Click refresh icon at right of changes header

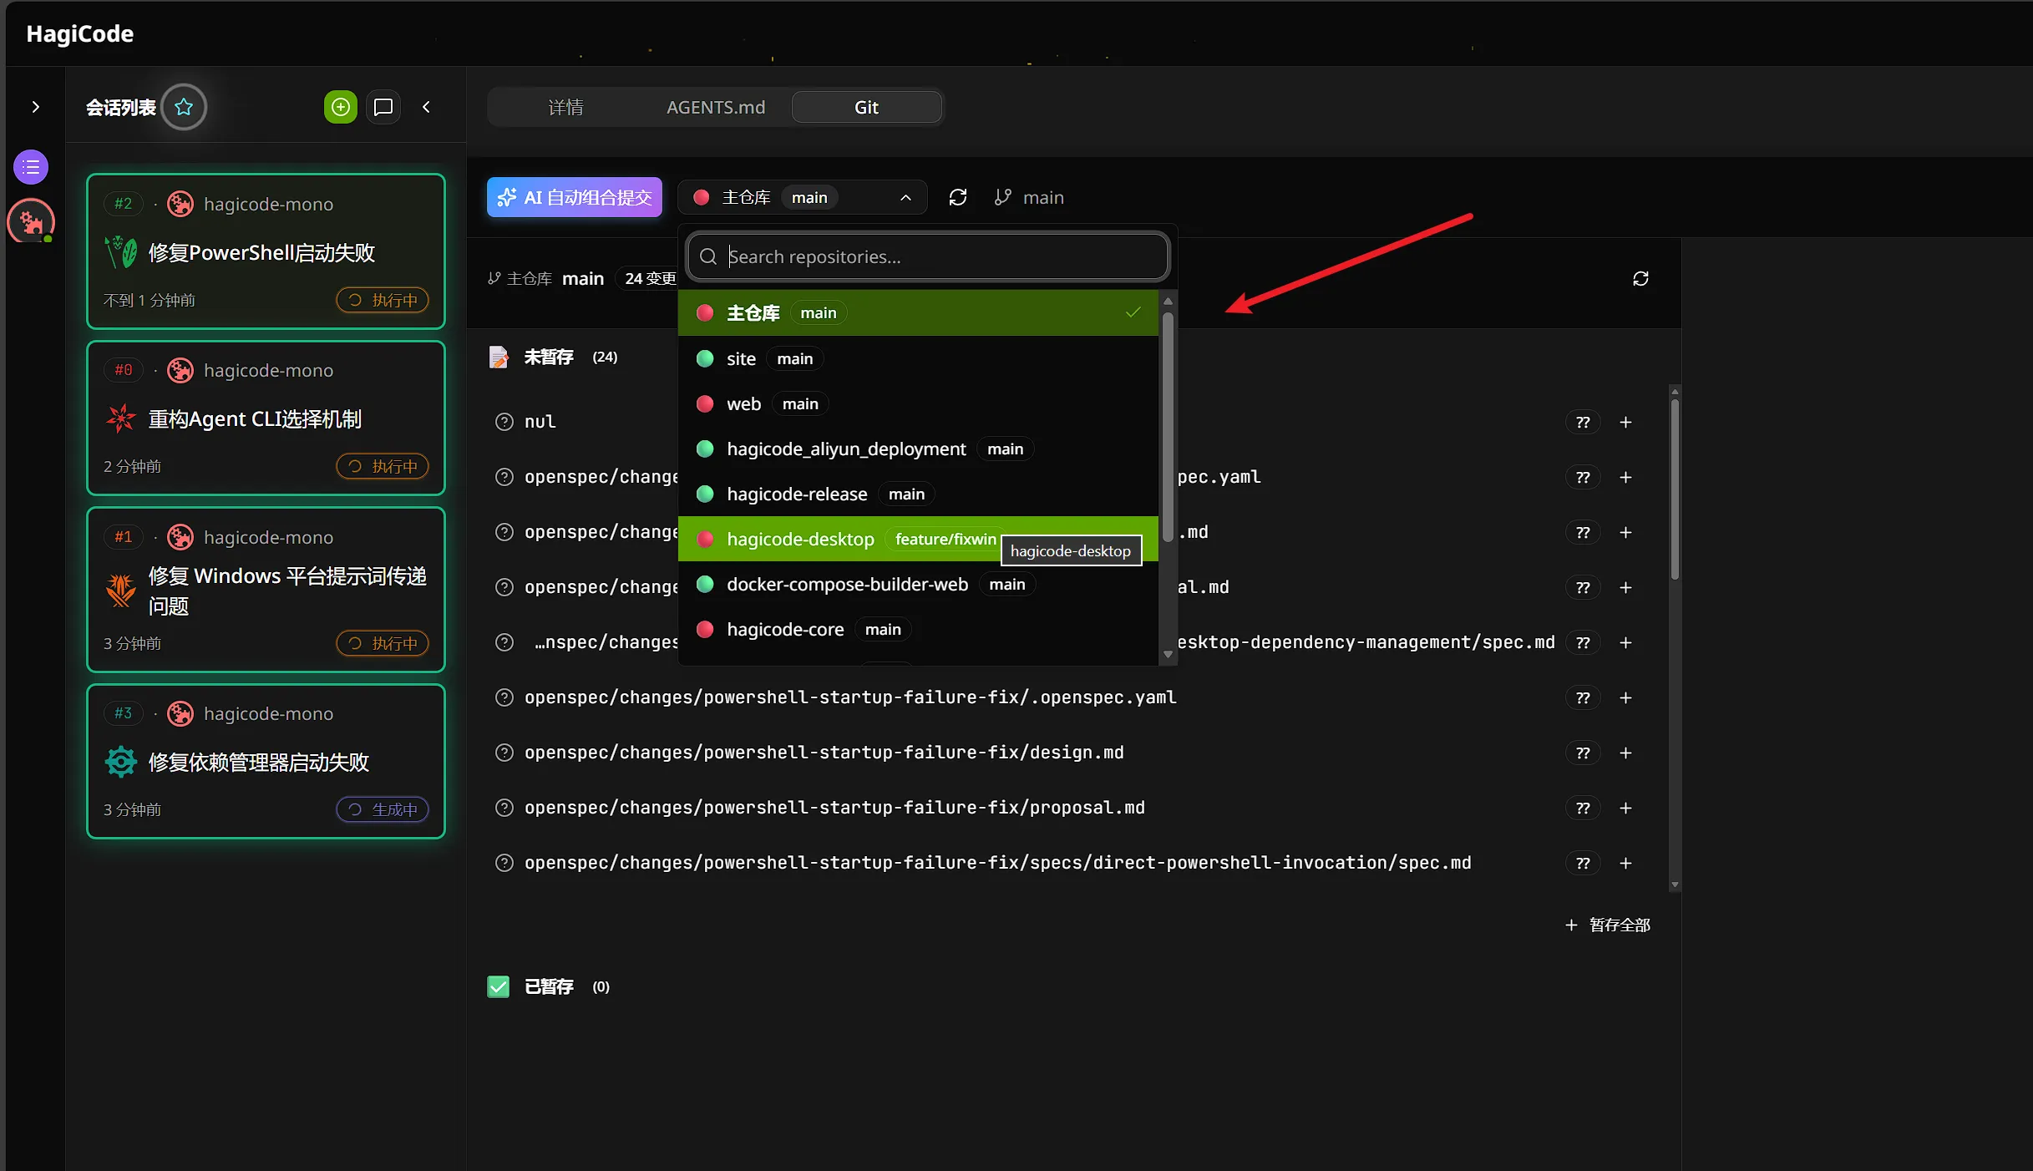click(x=1640, y=278)
